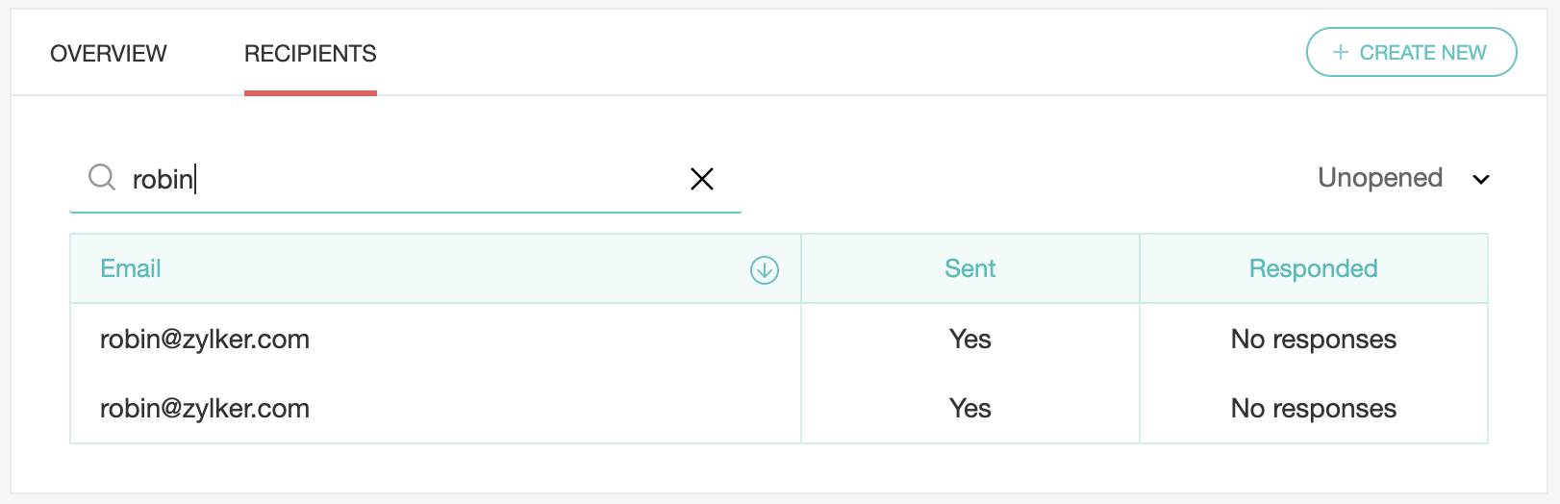Expand the Unopened filter chevron

pyautogui.click(x=1481, y=179)
